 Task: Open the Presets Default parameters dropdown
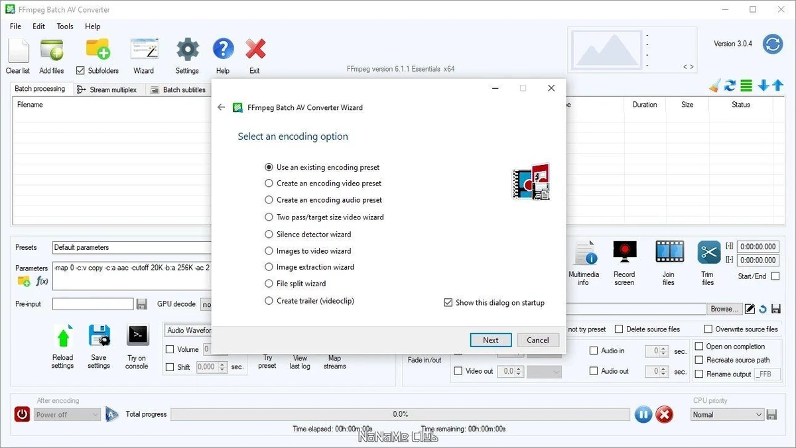coord(131,247)
